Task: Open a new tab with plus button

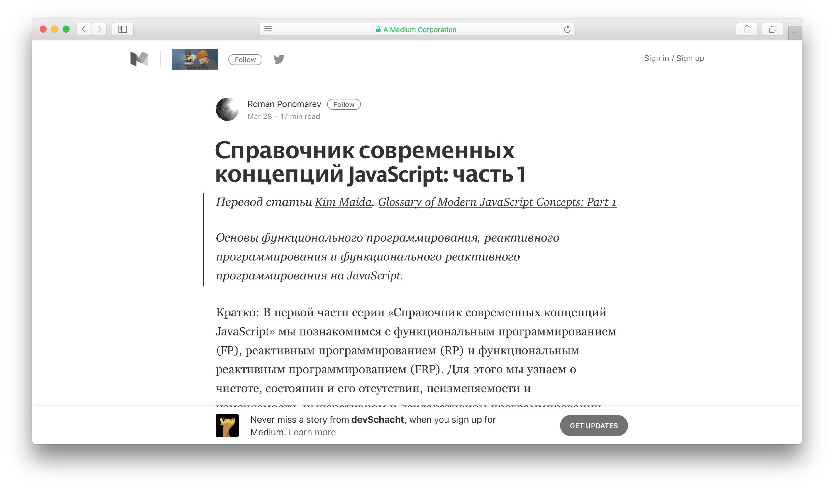Action: [x=795, y=33]
